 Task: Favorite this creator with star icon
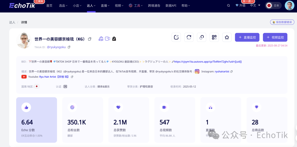[x=227, y=37]
